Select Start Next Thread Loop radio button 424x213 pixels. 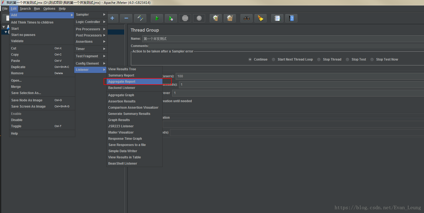tap(274, 59)
